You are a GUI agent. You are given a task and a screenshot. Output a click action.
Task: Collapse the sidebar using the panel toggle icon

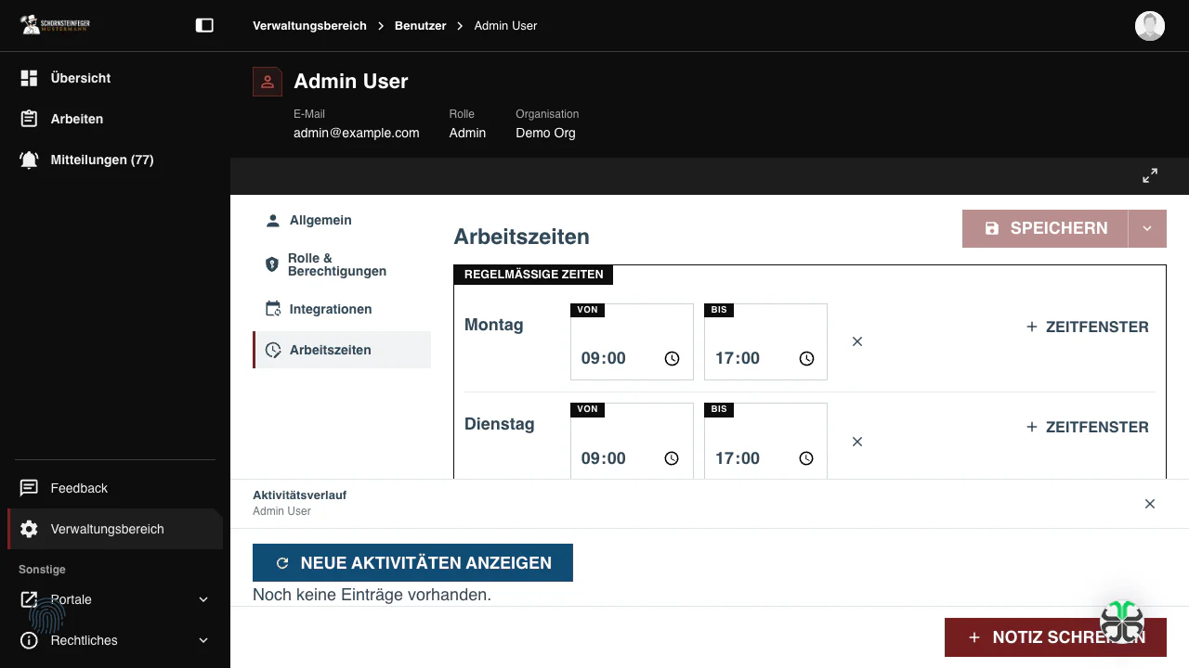coord(204,26)
